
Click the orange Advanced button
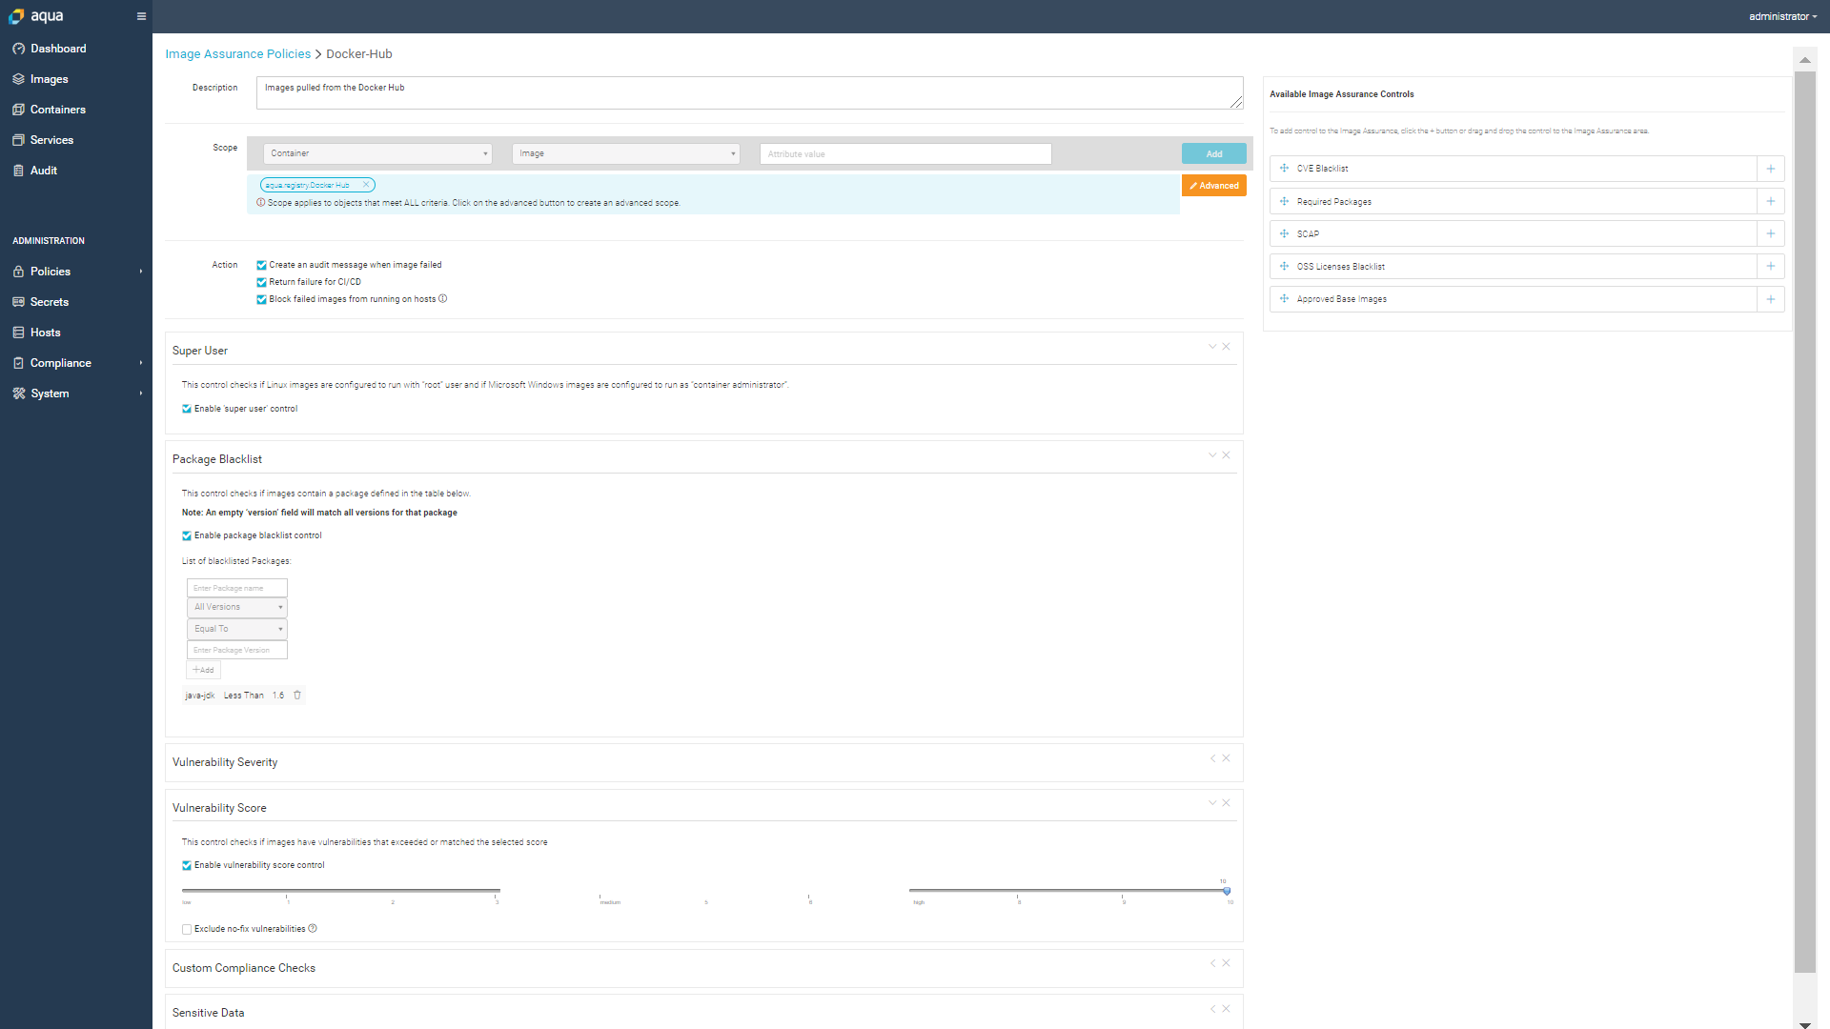1213,186
